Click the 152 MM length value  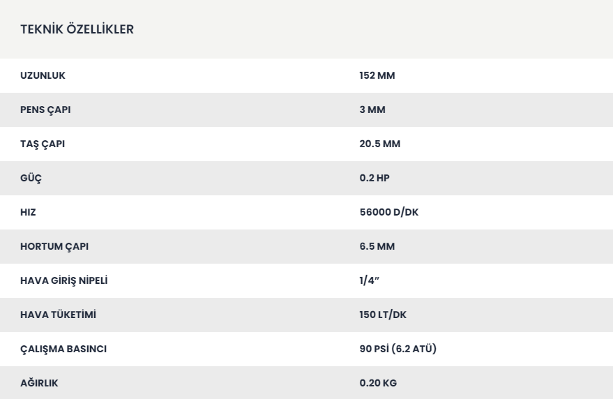(x=377, y=75)
